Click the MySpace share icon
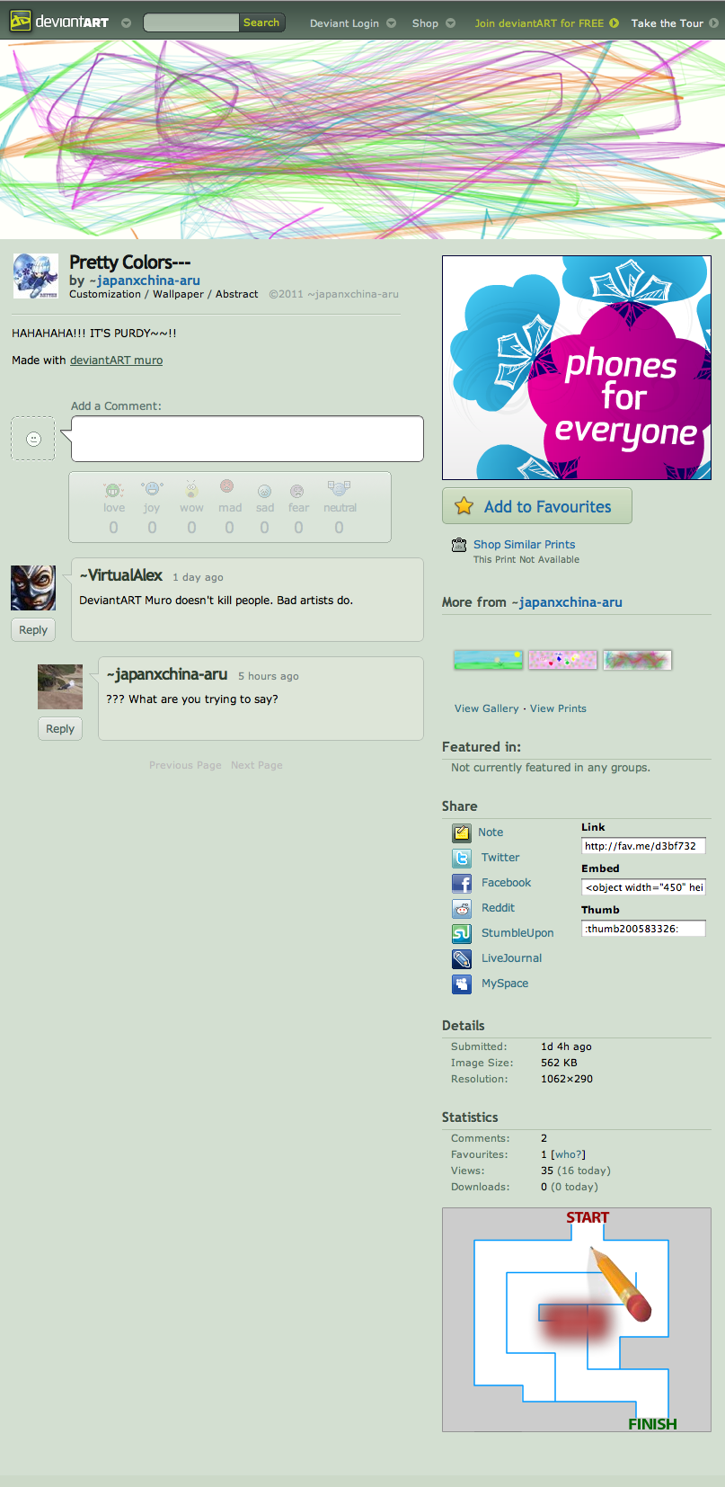 461,984
